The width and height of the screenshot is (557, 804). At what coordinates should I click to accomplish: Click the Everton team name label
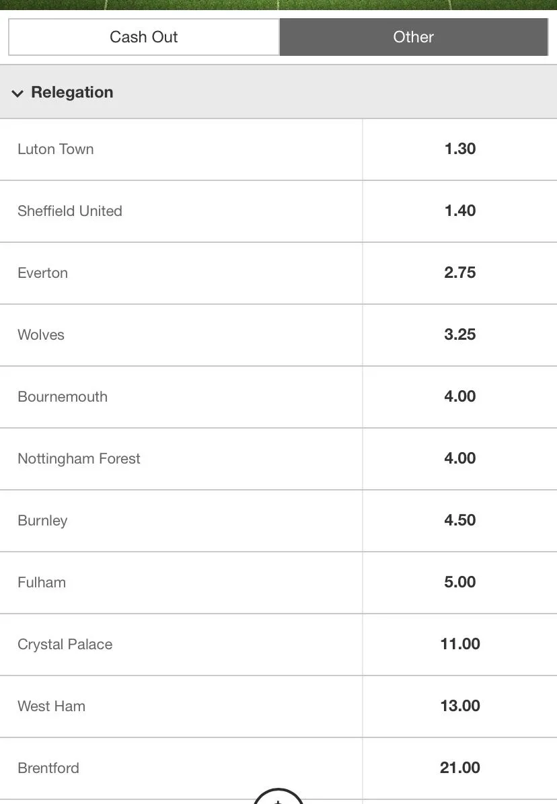(43, 272)
